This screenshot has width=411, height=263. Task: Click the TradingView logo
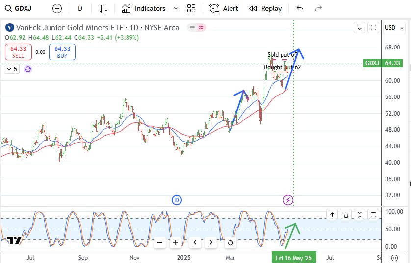coord(14,240)
